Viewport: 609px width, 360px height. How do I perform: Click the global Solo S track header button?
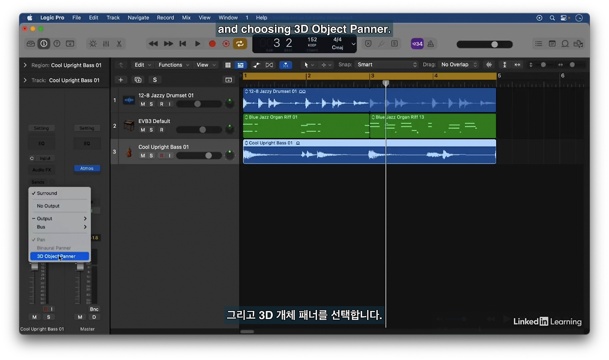click(155, 80)
